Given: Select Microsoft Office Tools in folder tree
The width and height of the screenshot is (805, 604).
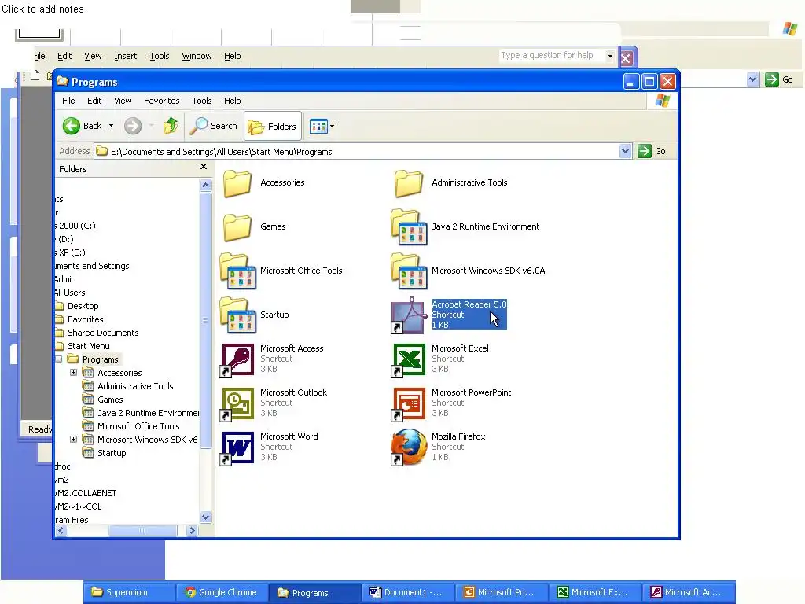Looking at the screenshot, I should [x=138, y=426].
